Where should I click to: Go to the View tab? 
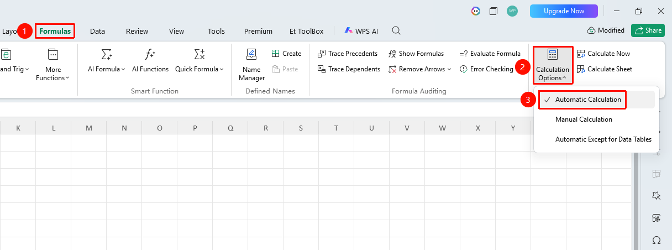coord(176,32)
